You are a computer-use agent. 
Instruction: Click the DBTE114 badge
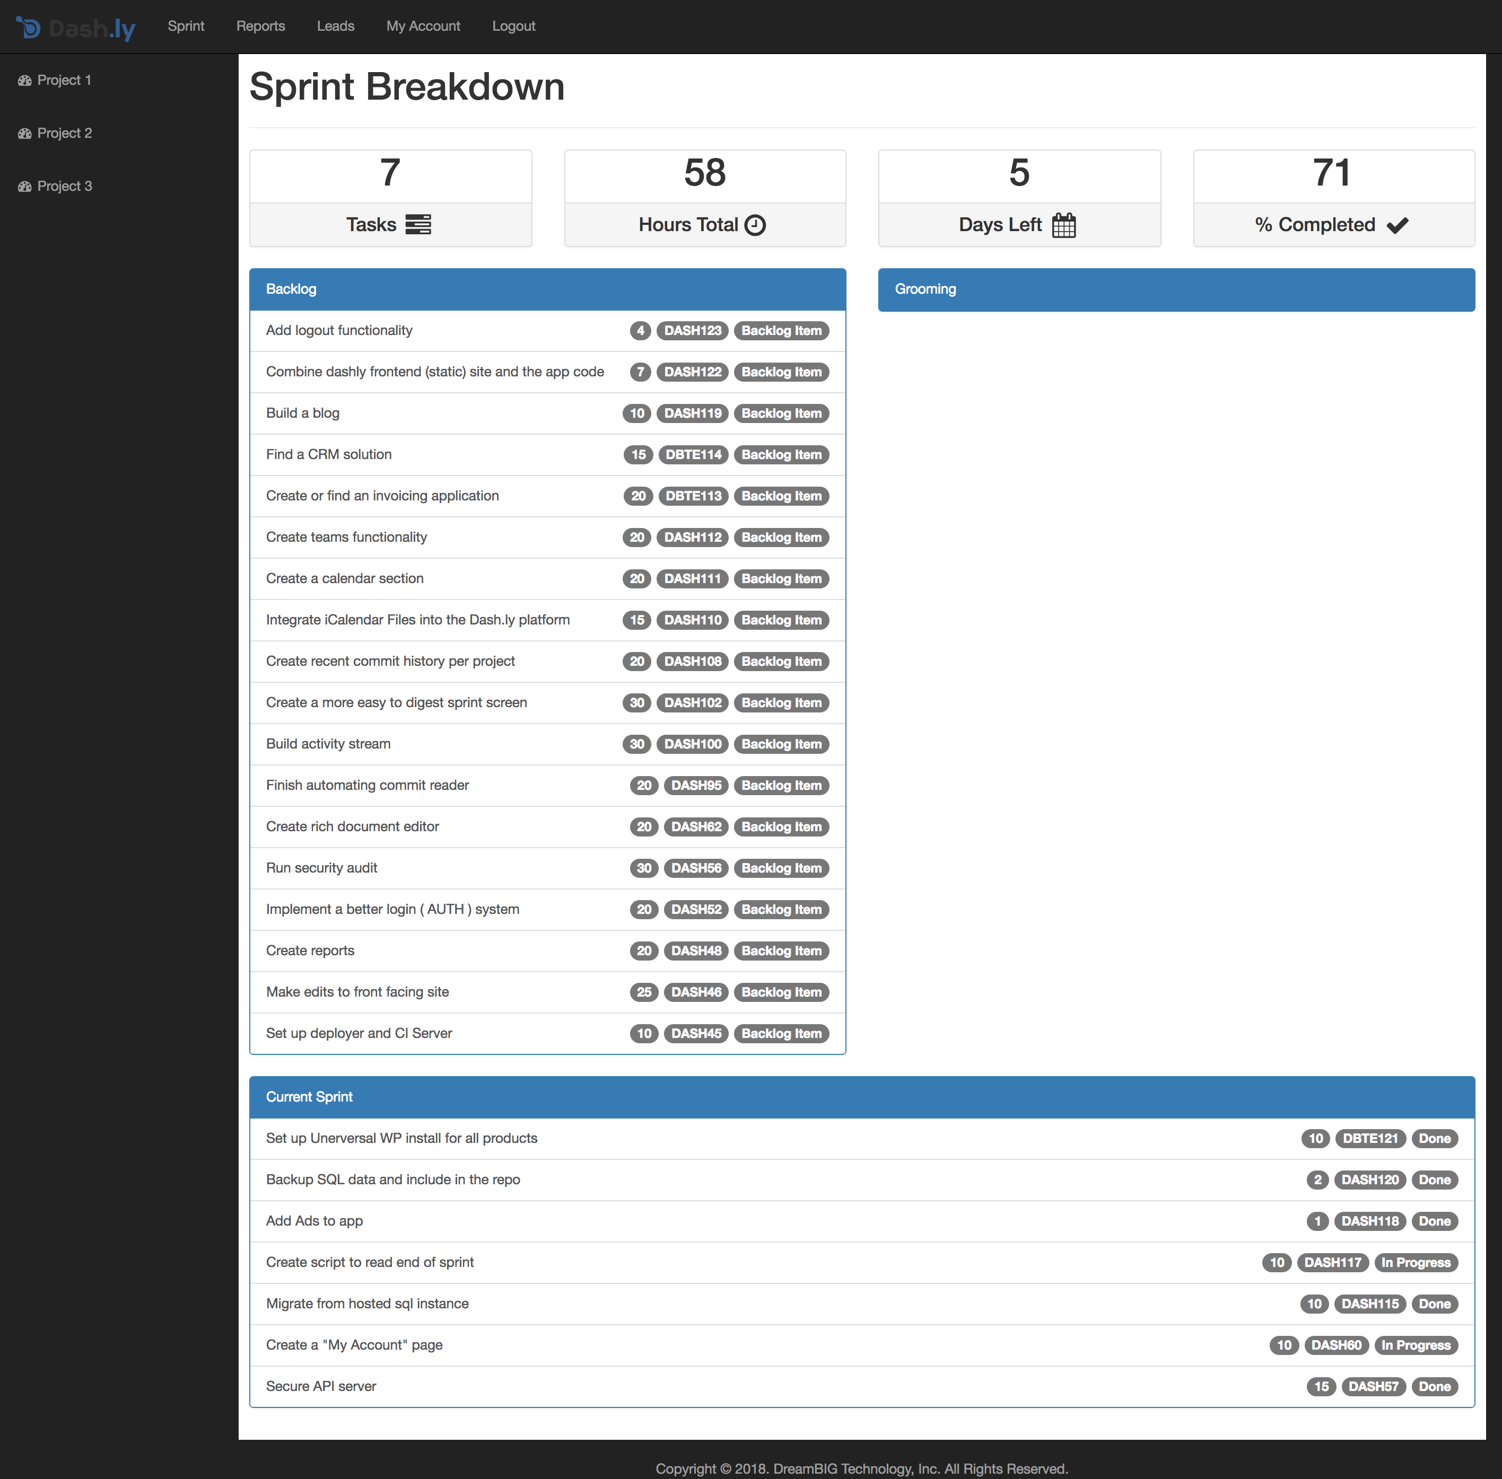click(694, 454)
